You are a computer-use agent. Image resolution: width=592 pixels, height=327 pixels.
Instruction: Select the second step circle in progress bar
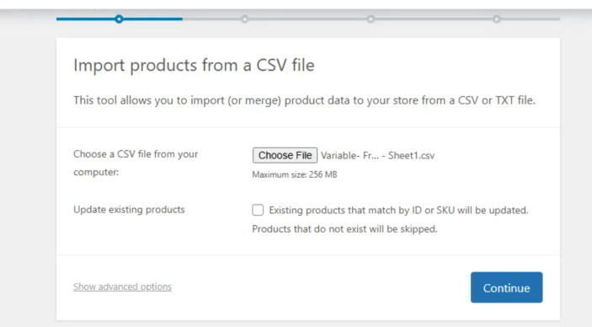coord(245,19)
